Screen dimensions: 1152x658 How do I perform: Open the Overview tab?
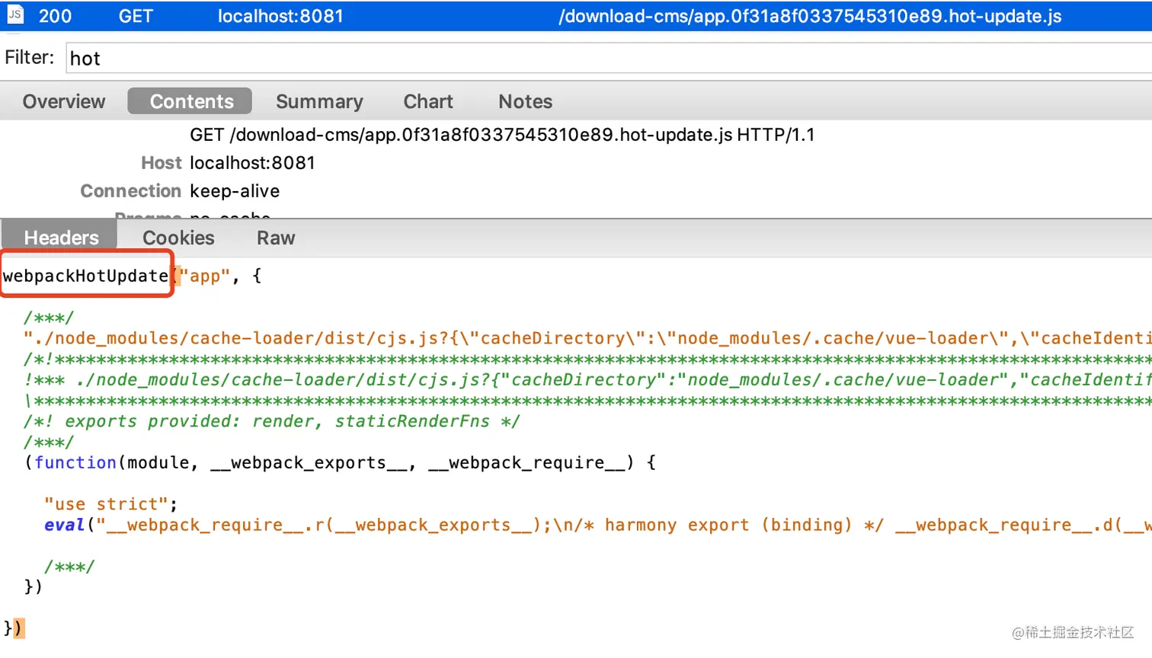[x=64, y=101]
